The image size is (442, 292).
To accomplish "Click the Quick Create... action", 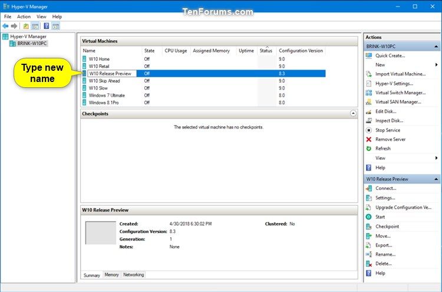I will point(390,55).
